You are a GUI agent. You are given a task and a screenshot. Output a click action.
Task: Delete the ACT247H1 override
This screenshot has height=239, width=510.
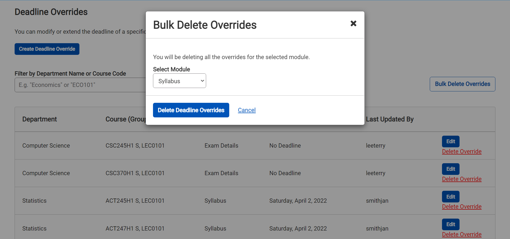(x=462, y=234)
